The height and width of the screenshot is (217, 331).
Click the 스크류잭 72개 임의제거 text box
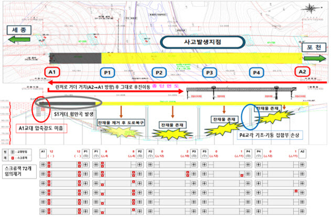click(19, 169)
